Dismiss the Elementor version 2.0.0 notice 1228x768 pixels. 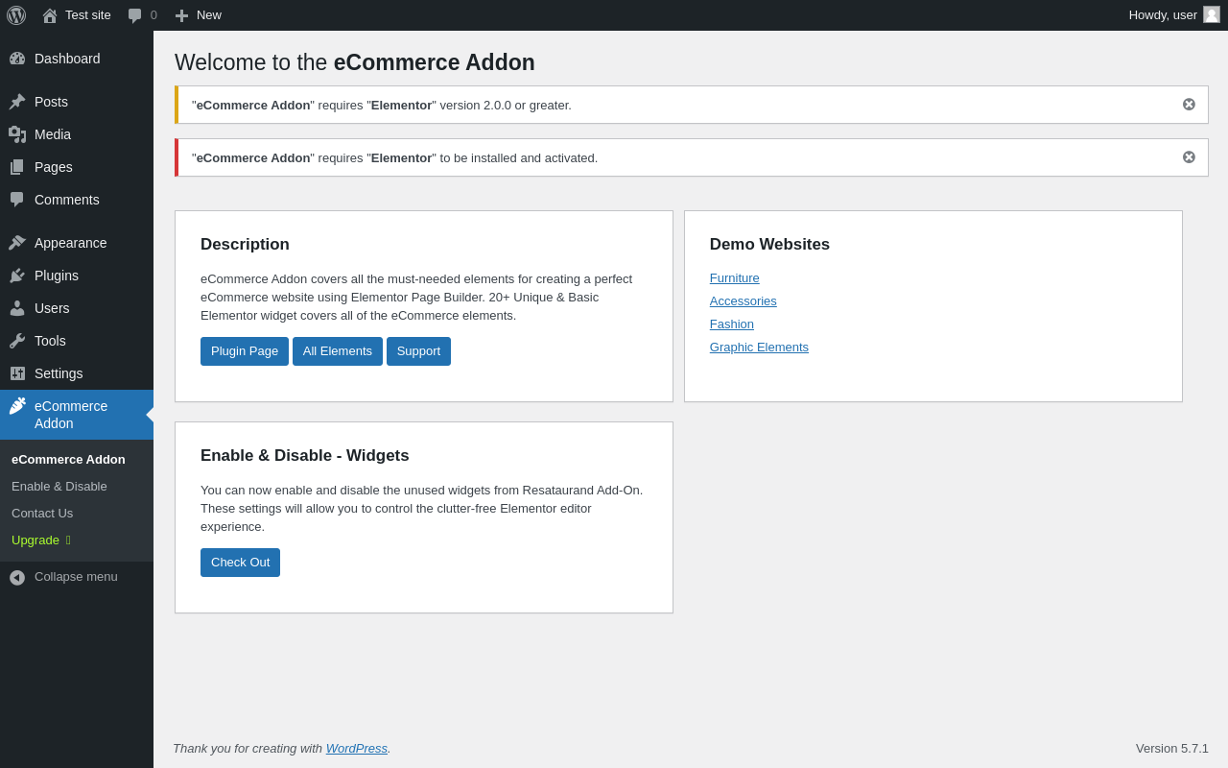[x=1189, y=105]
